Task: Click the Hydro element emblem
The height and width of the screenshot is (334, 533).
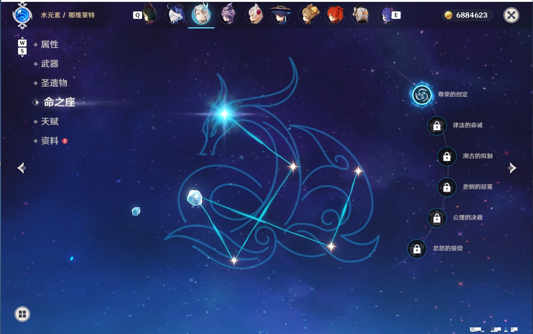Action: 22,15
